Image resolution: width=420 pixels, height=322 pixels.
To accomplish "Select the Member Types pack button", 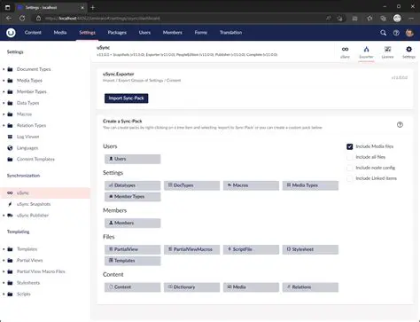I will click(133, 197).
